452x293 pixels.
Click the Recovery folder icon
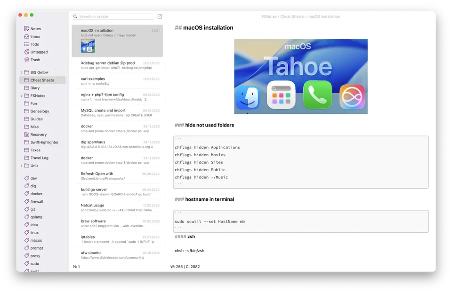pos(26,135)
